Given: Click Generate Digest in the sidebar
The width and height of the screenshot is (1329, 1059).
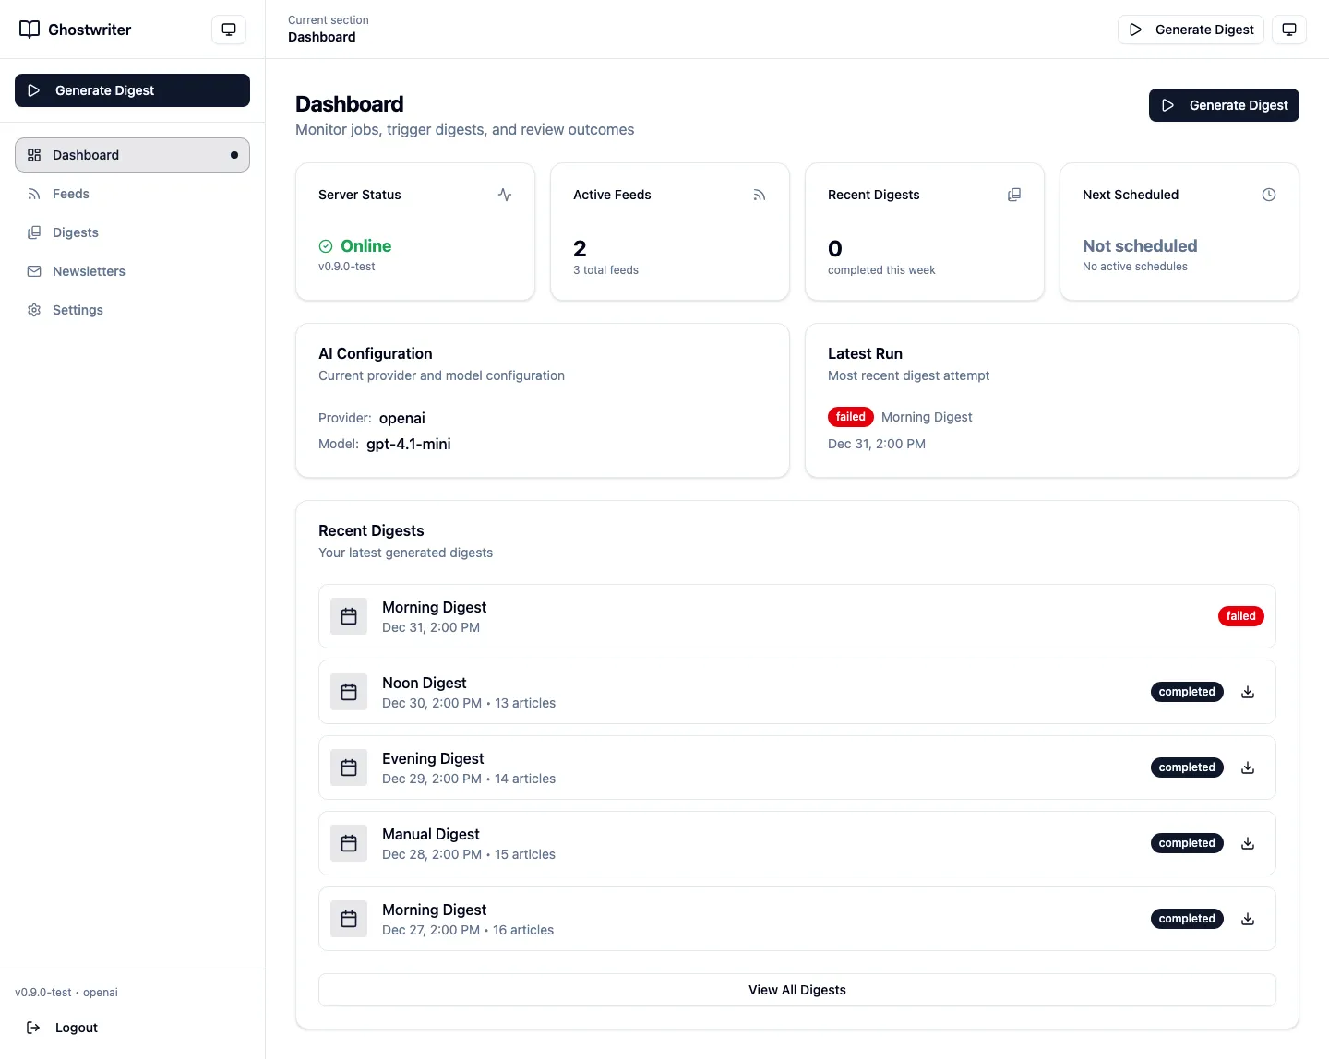Looking at the screenshot, I should 132,90.
